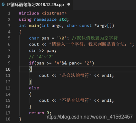Click 'cin' on line 7
The width and height of the screenshot is (136, 123).
[33, 51]
